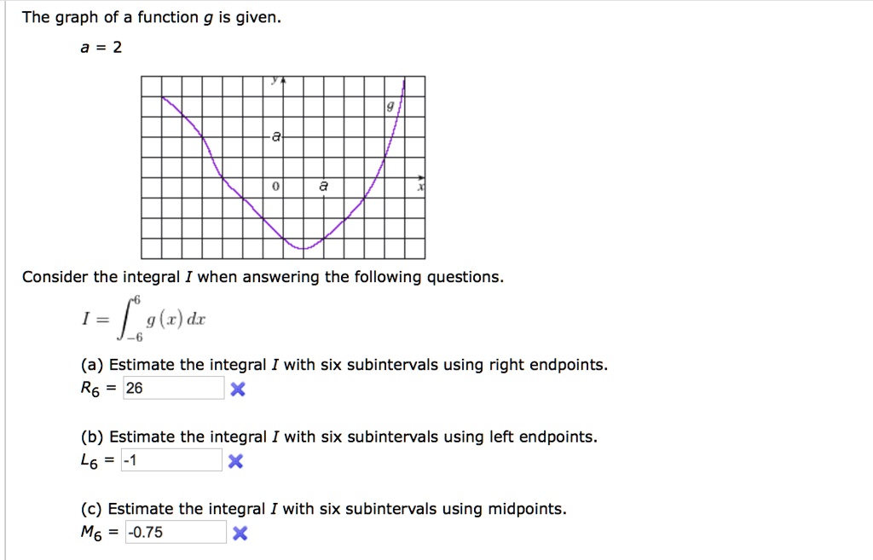
Task: Click the incorrect answer X beside L6
Action: 238,460
